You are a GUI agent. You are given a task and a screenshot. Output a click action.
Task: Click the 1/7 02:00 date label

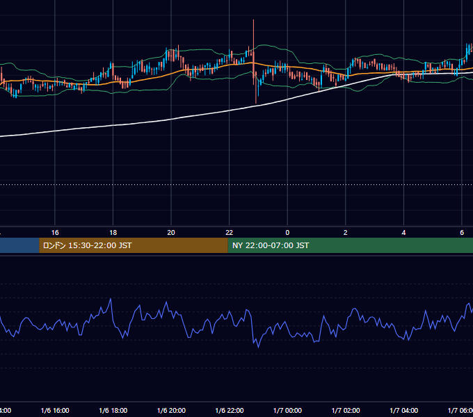[346, 410]
